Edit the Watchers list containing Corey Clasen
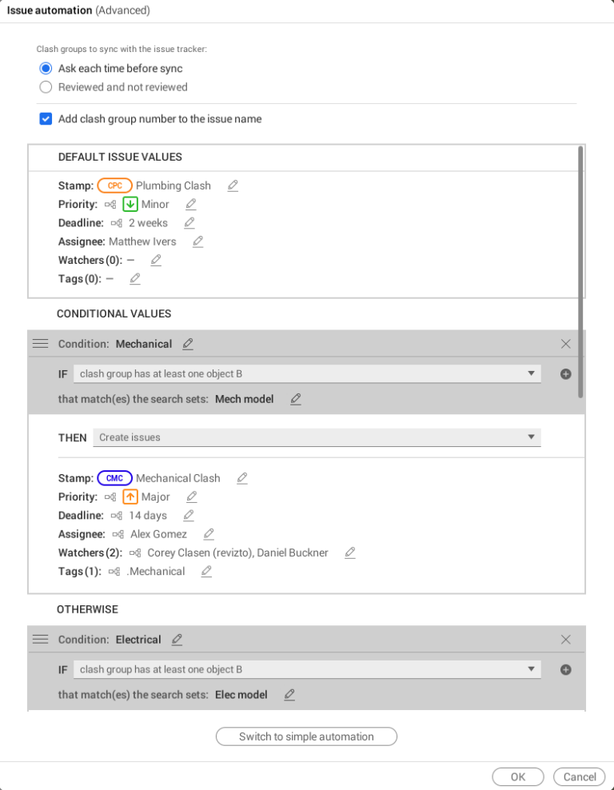Viewport: 614px width, 790px height. [349, 552]
